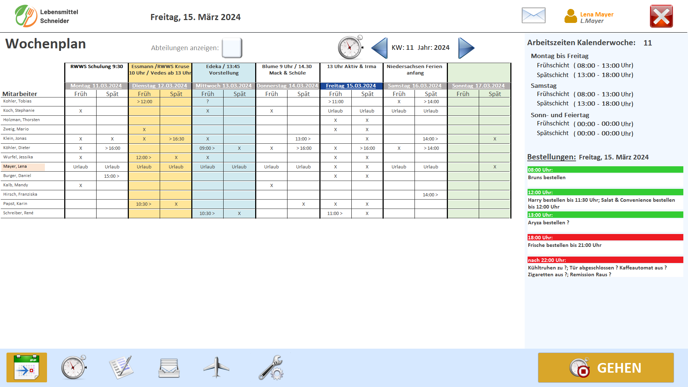This screenshot has height=387, width=688.
Task: Open the airplane vacation icon
Action: (216, 367)
